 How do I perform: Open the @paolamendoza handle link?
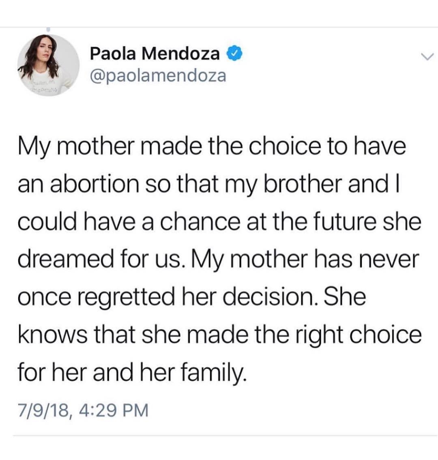(x=158, y=75)
